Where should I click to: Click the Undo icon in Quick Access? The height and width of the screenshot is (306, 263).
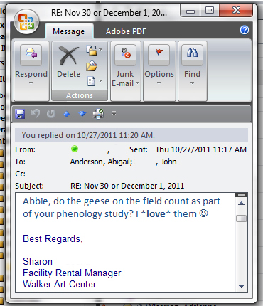36,114
